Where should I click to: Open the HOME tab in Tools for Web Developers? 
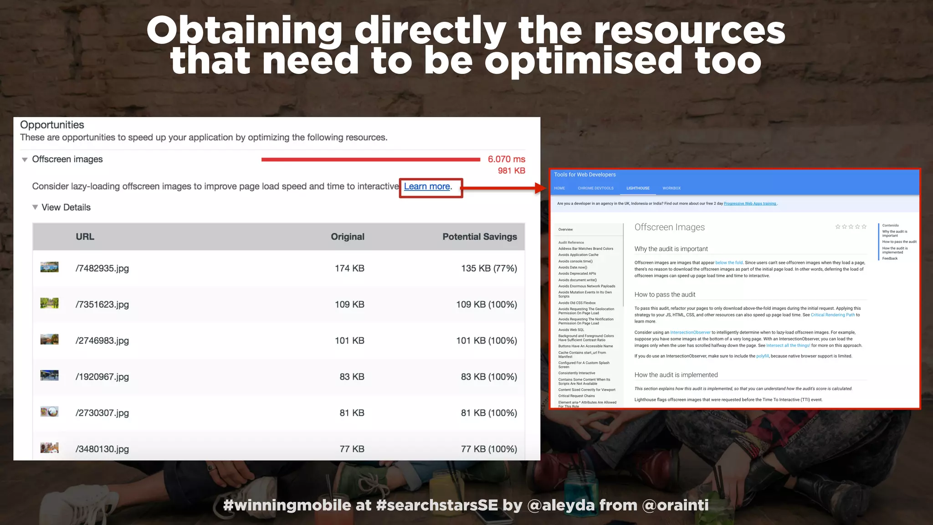point(559,188)
